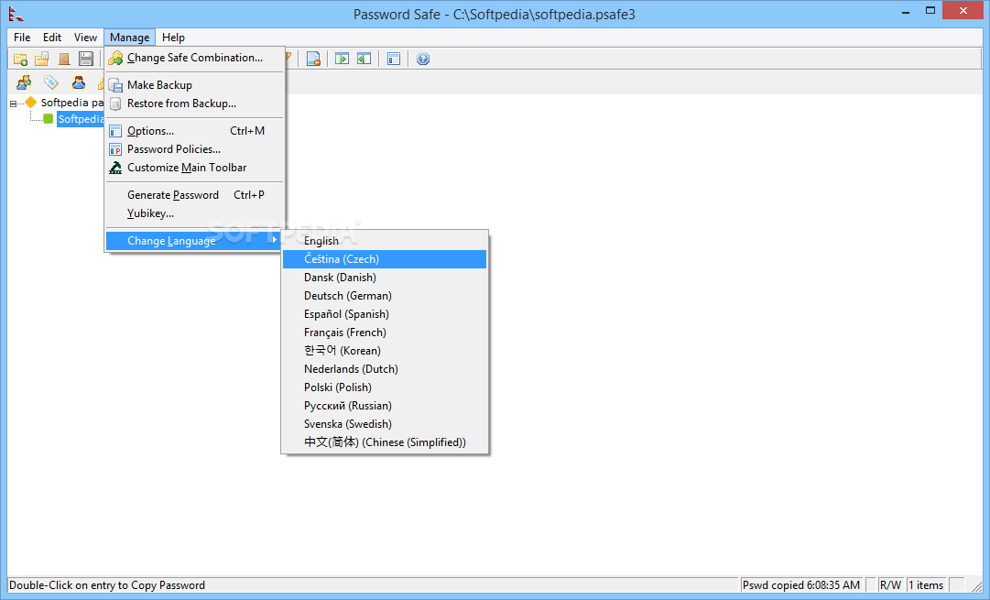990x600 pixels.
Task: Close the open Manage menu
Action: 129,38
